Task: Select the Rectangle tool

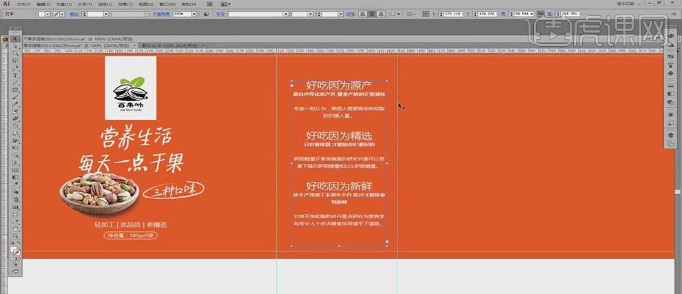Action: click(x=16, y=90)
